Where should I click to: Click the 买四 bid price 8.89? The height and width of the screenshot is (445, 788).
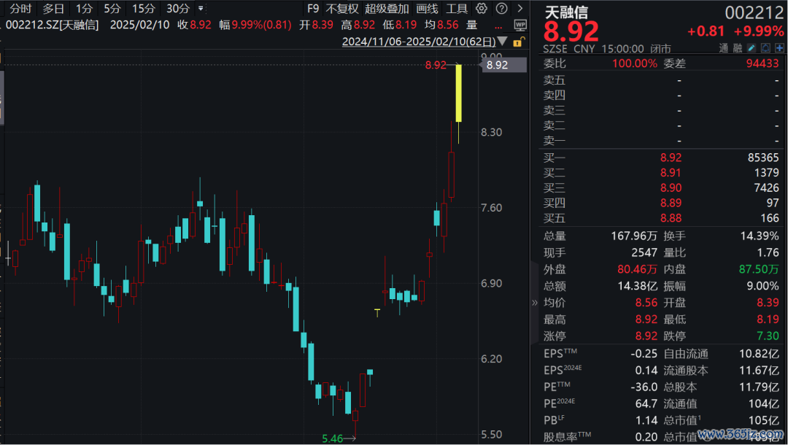click(x=671, y=203)
